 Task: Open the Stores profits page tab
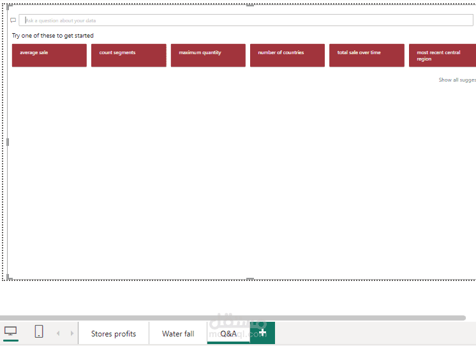click(114, 333)
